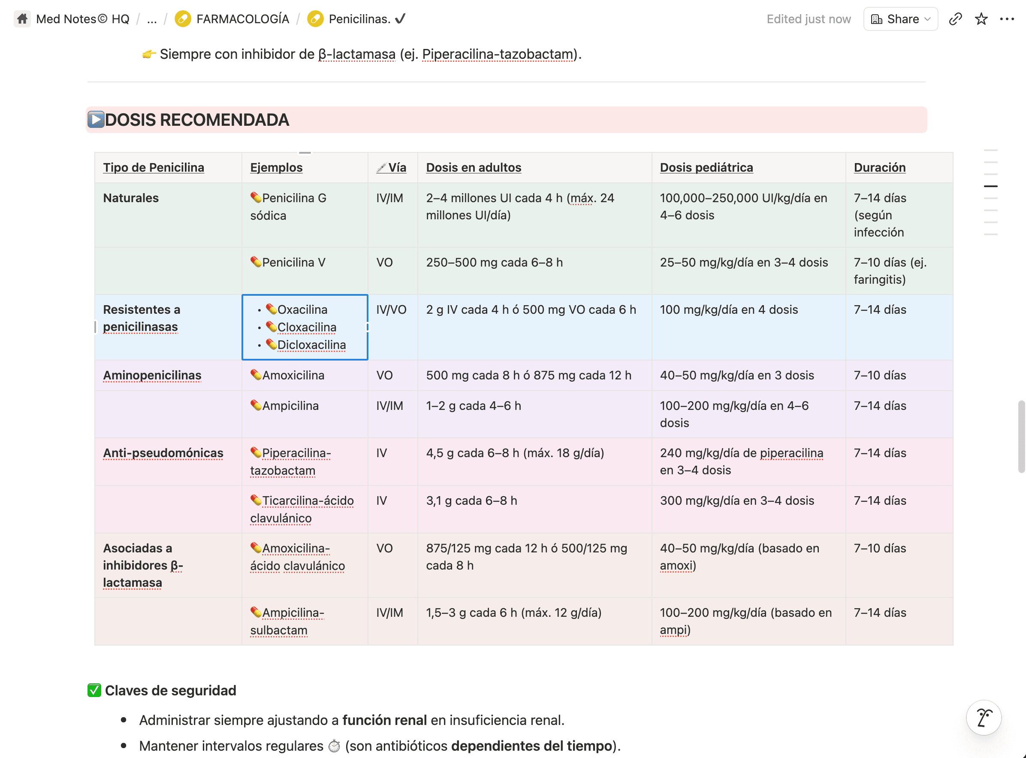This screenshot has height=758, width=1026.
Task: Click the Edited just now label
Action: (x=808, y=19)
